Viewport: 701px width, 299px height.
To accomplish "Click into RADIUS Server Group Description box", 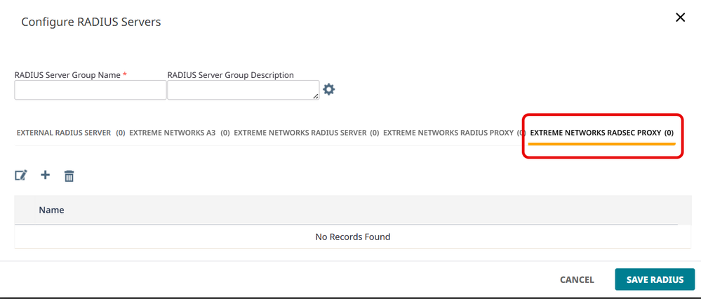I will pyautogui.click(x=243, y=90).
